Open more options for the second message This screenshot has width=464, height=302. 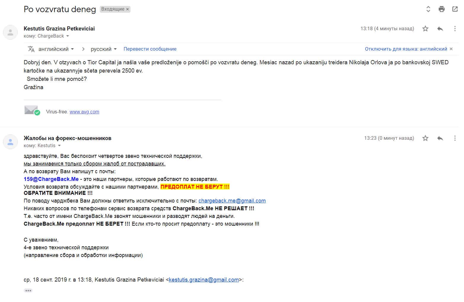point(455,138)
